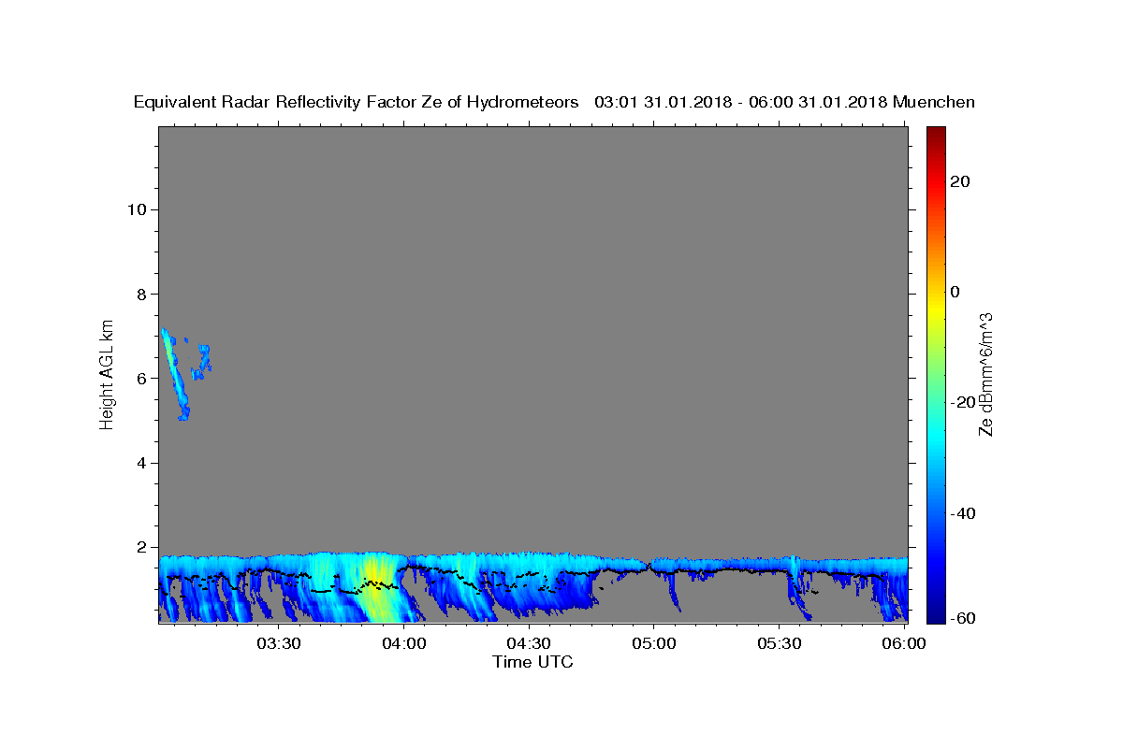Click the "05:30" time tick label
1123x748 pixels.
coord(778,643)
